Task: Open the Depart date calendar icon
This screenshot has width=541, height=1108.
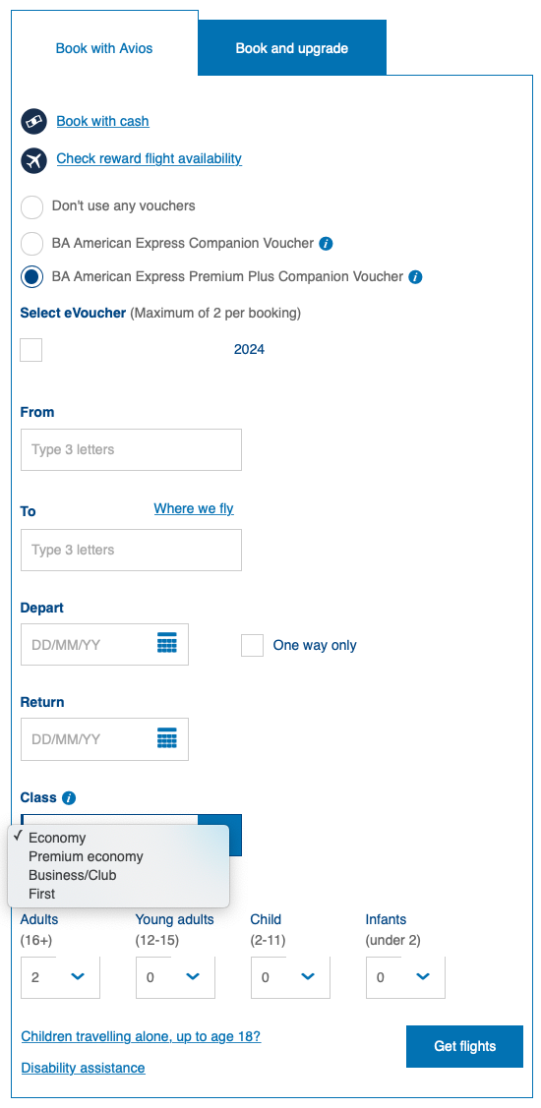Action: pyautogui.click(x=167, y=644)
